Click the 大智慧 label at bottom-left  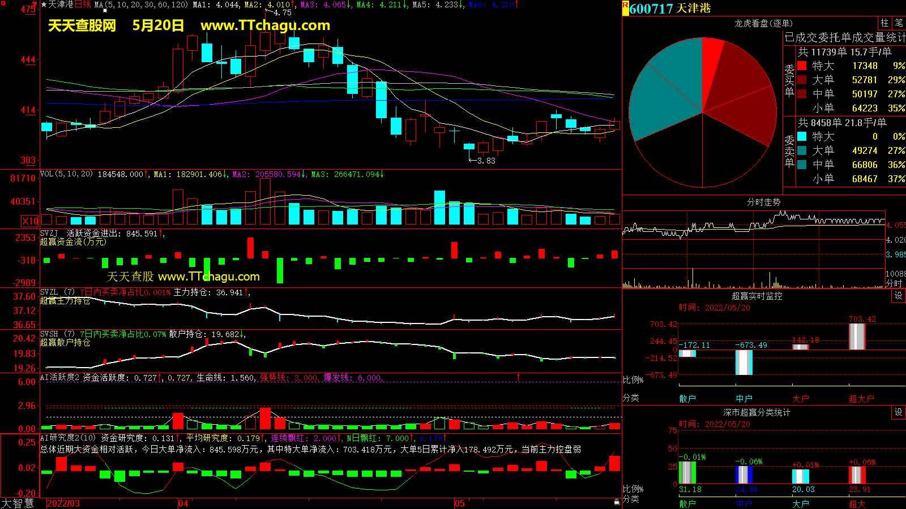(x=18, y=503)
